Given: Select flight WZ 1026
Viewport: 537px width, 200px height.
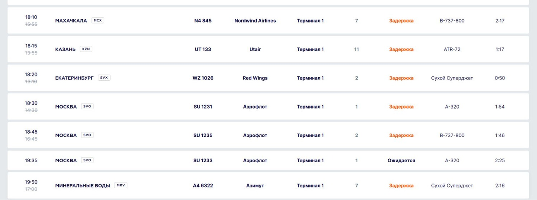Looking at the screenshot, I should pyautogui.click(x=203, y=78).
